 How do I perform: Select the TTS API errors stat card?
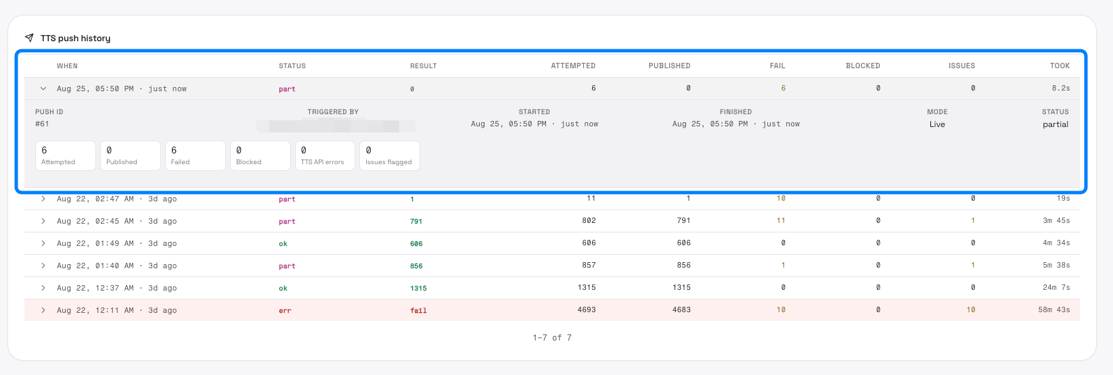click(325, 156)
